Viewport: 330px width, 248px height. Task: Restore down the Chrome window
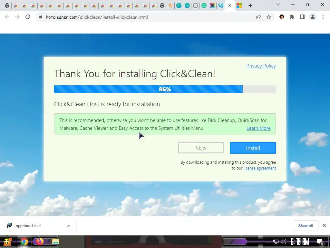(308, 5)
